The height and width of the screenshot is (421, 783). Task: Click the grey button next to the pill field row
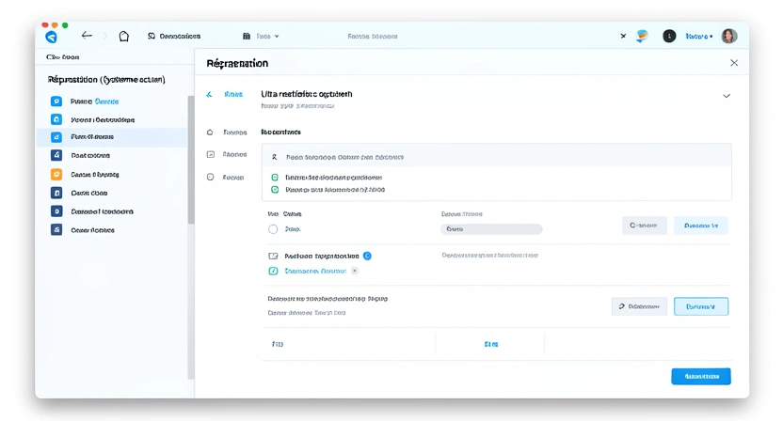[644, 226]
